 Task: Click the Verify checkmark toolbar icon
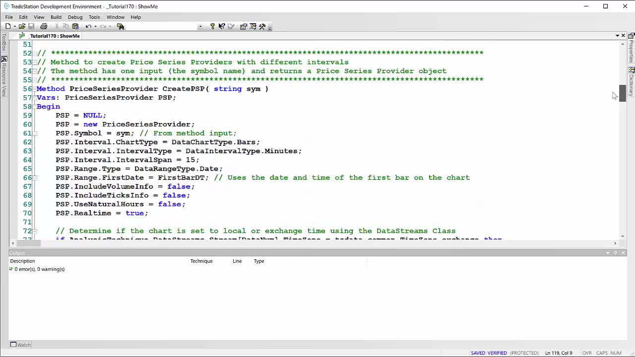231,26
